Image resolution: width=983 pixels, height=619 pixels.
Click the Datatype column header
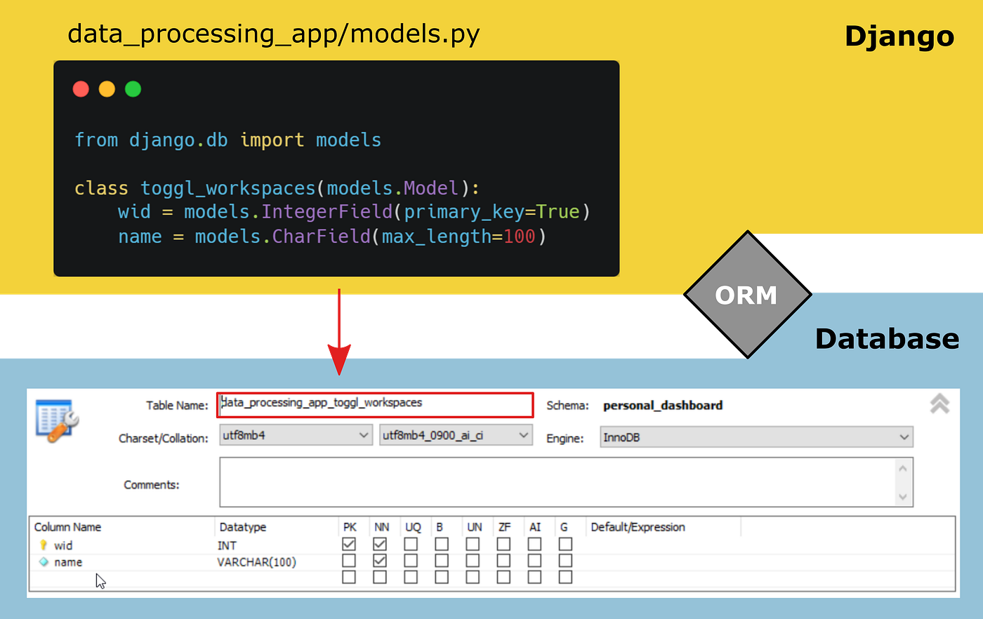point(243,527)
